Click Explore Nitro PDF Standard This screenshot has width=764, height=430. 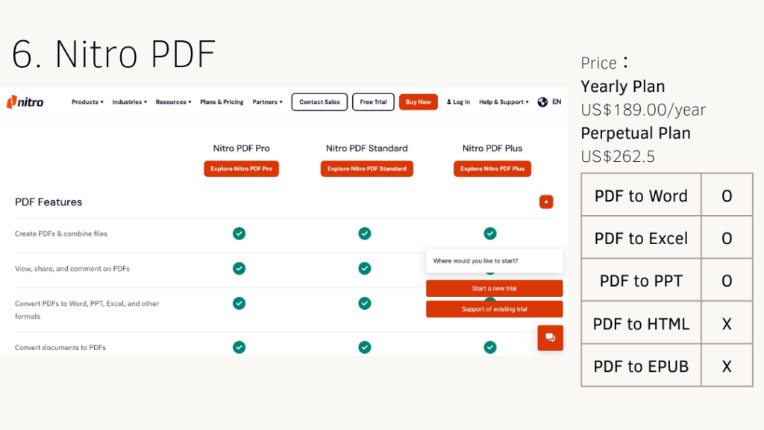[x=367, y=169]
